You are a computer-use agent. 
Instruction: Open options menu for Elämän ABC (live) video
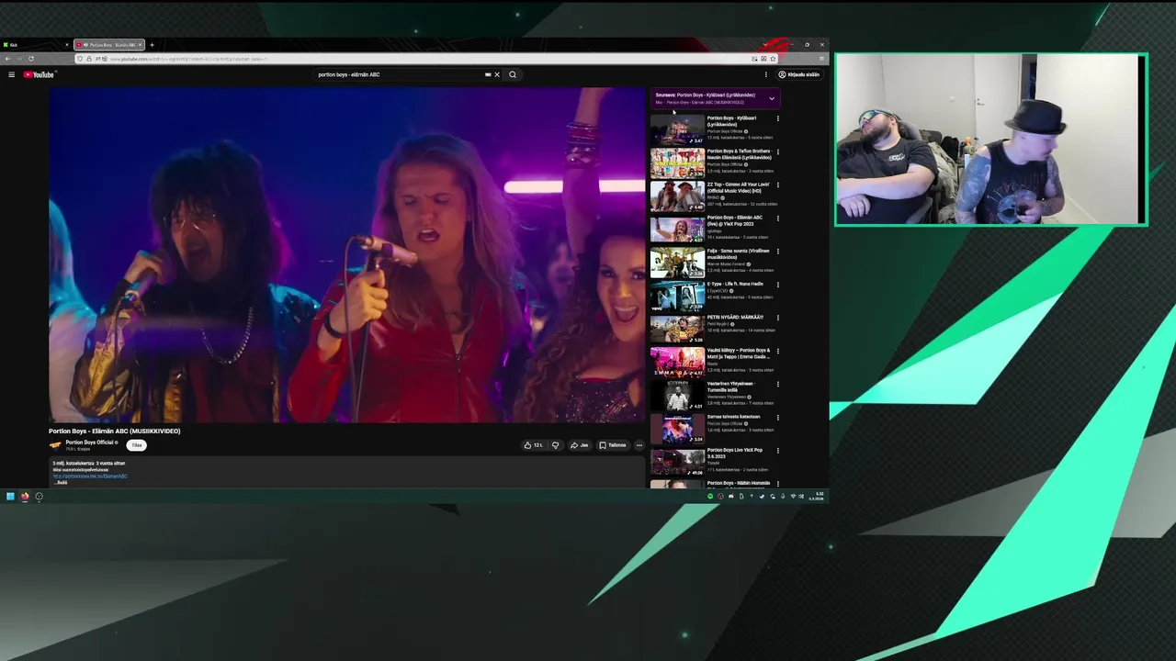(778, 218)
